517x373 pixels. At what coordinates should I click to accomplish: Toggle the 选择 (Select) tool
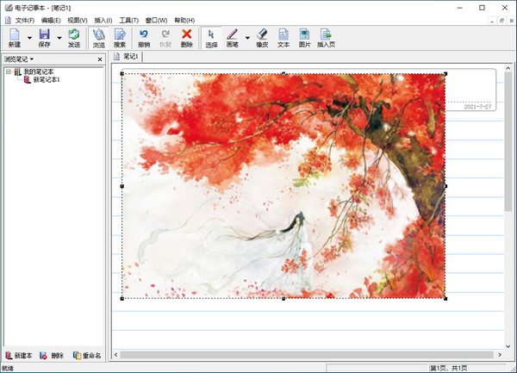pyautogui.click(x=211, y=38)
